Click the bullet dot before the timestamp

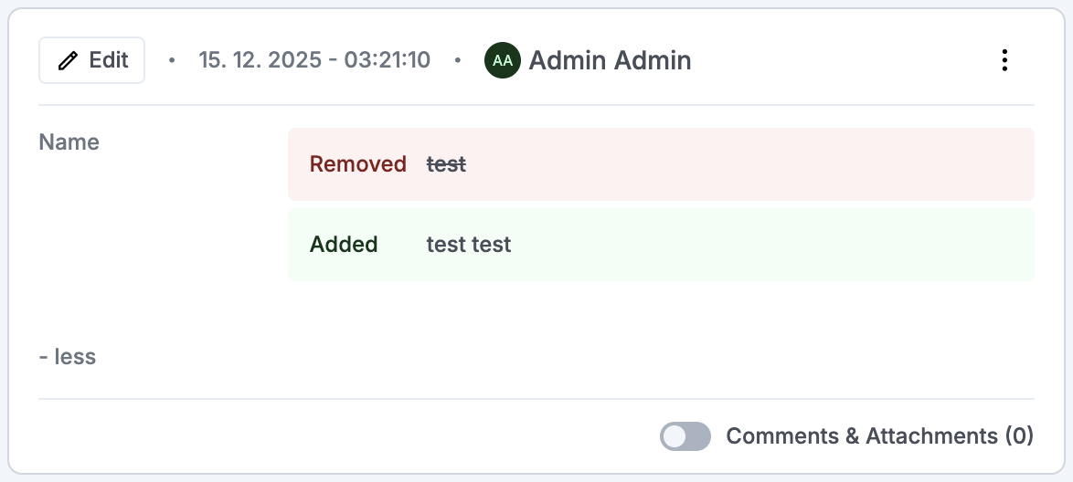point(172,61)
